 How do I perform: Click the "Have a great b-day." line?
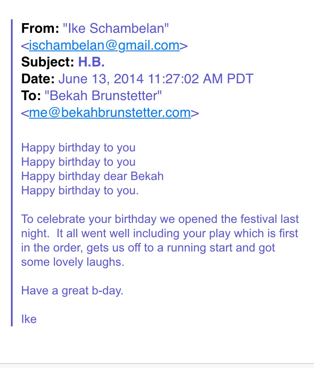(72, 290)
